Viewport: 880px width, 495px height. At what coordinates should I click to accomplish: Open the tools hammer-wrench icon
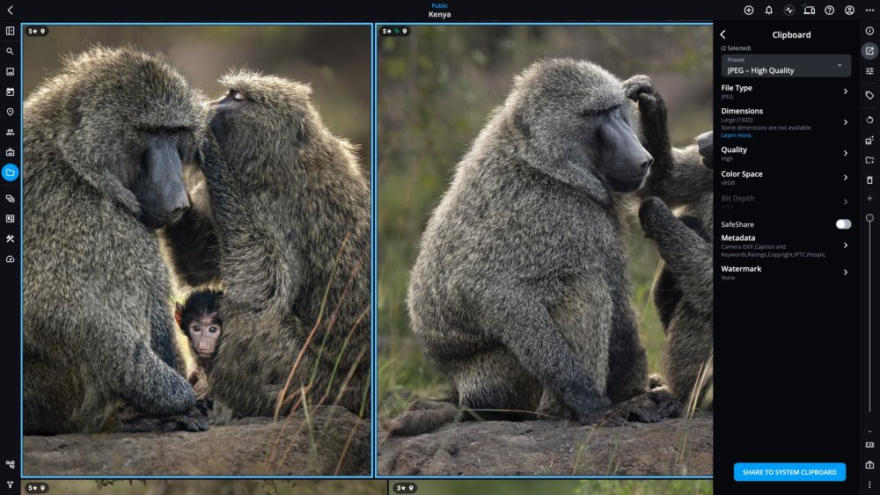10,238
